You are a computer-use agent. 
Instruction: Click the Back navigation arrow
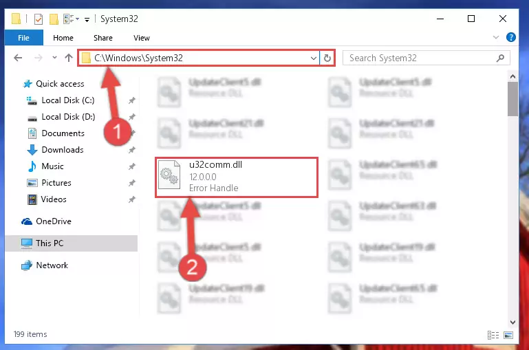18,58
